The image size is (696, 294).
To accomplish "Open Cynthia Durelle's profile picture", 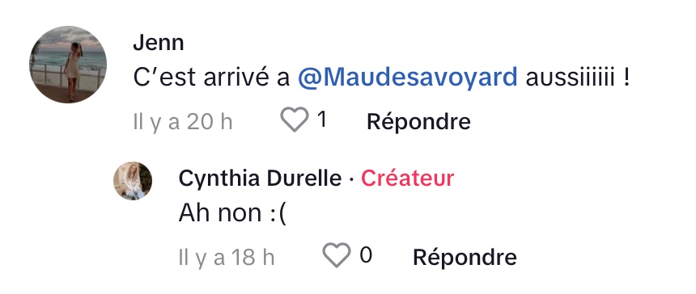I will pos(133,181).
